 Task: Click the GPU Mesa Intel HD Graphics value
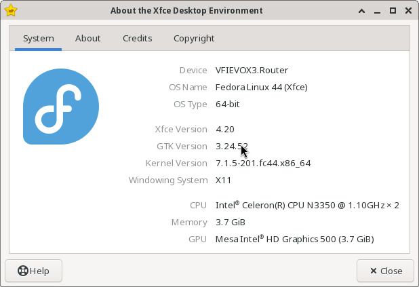294,239
